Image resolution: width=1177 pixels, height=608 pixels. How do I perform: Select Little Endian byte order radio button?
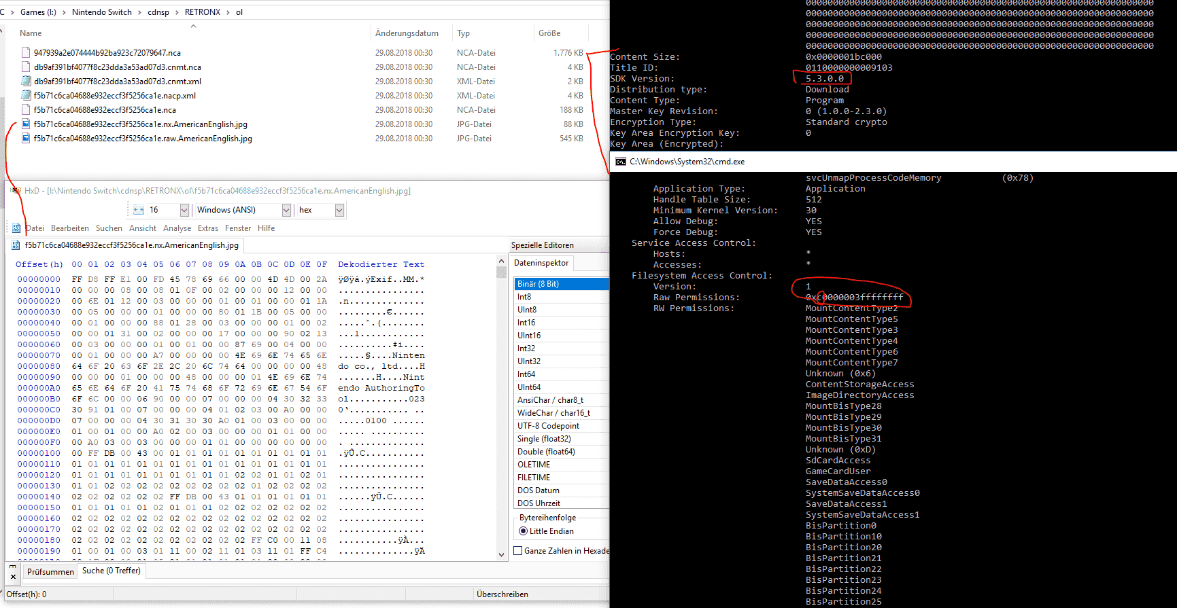524,531
